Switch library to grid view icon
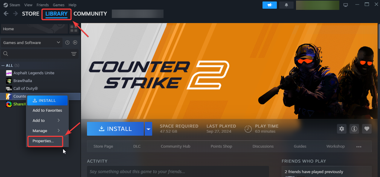 (73, 29)
